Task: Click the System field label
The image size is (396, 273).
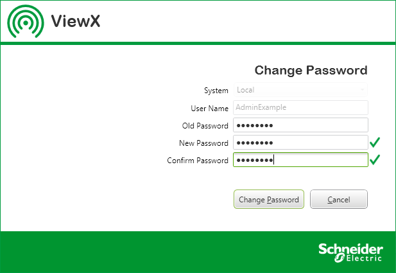Action: pyautogui.click(x=216, y=91)
